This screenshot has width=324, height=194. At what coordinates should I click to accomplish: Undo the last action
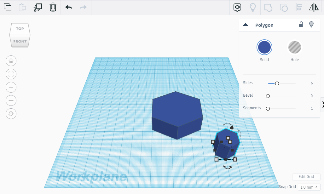[x=68, y=7]
